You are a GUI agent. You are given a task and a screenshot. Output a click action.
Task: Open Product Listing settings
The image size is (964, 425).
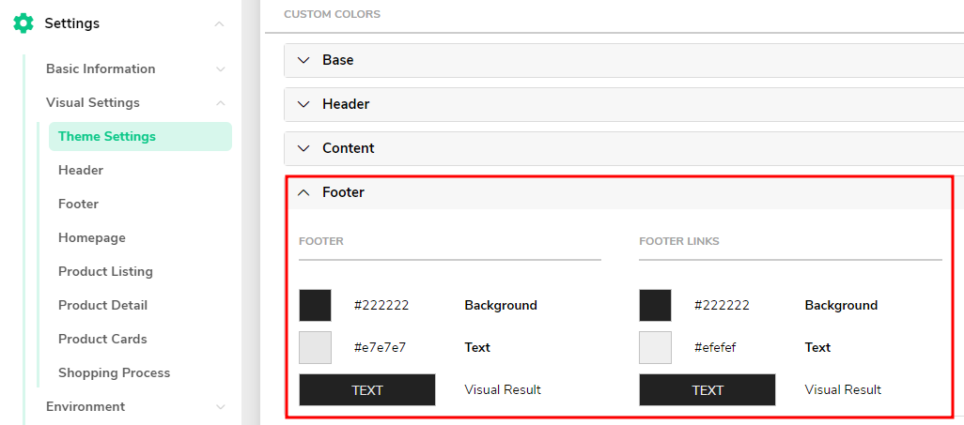coord(105,271)
